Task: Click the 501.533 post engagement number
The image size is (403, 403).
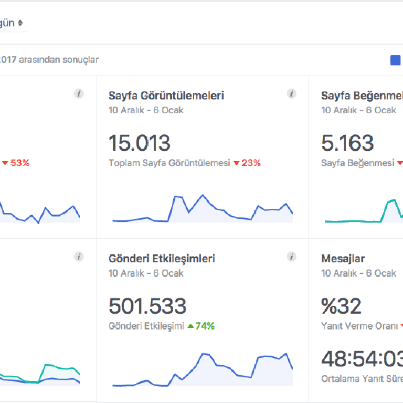Action: point(147,306)
